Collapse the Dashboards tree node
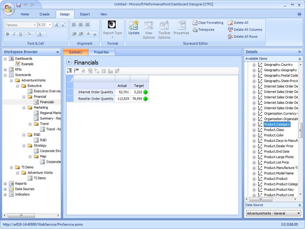This screenshot has height=229, width=305. [5, 59]
